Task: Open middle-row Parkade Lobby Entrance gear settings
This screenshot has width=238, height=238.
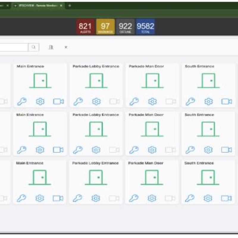Action: coord(96,150)
